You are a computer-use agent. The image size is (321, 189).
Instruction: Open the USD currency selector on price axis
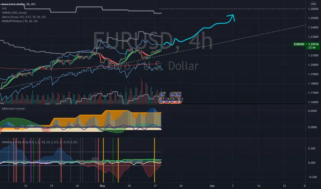pos(313,4)
